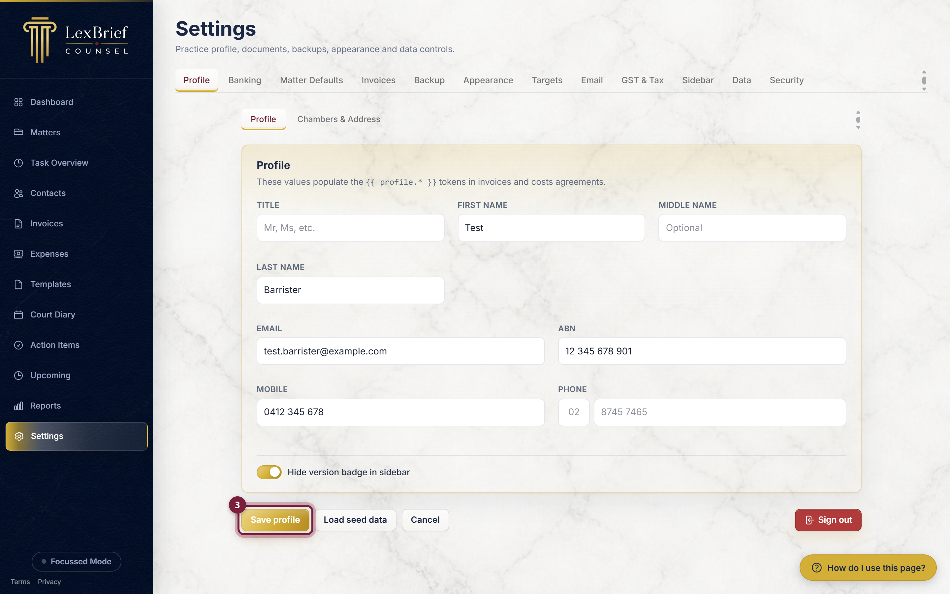Open the Email settings tab
The height and width of the screenshot is (594, 950).
[x=591, y=80]
